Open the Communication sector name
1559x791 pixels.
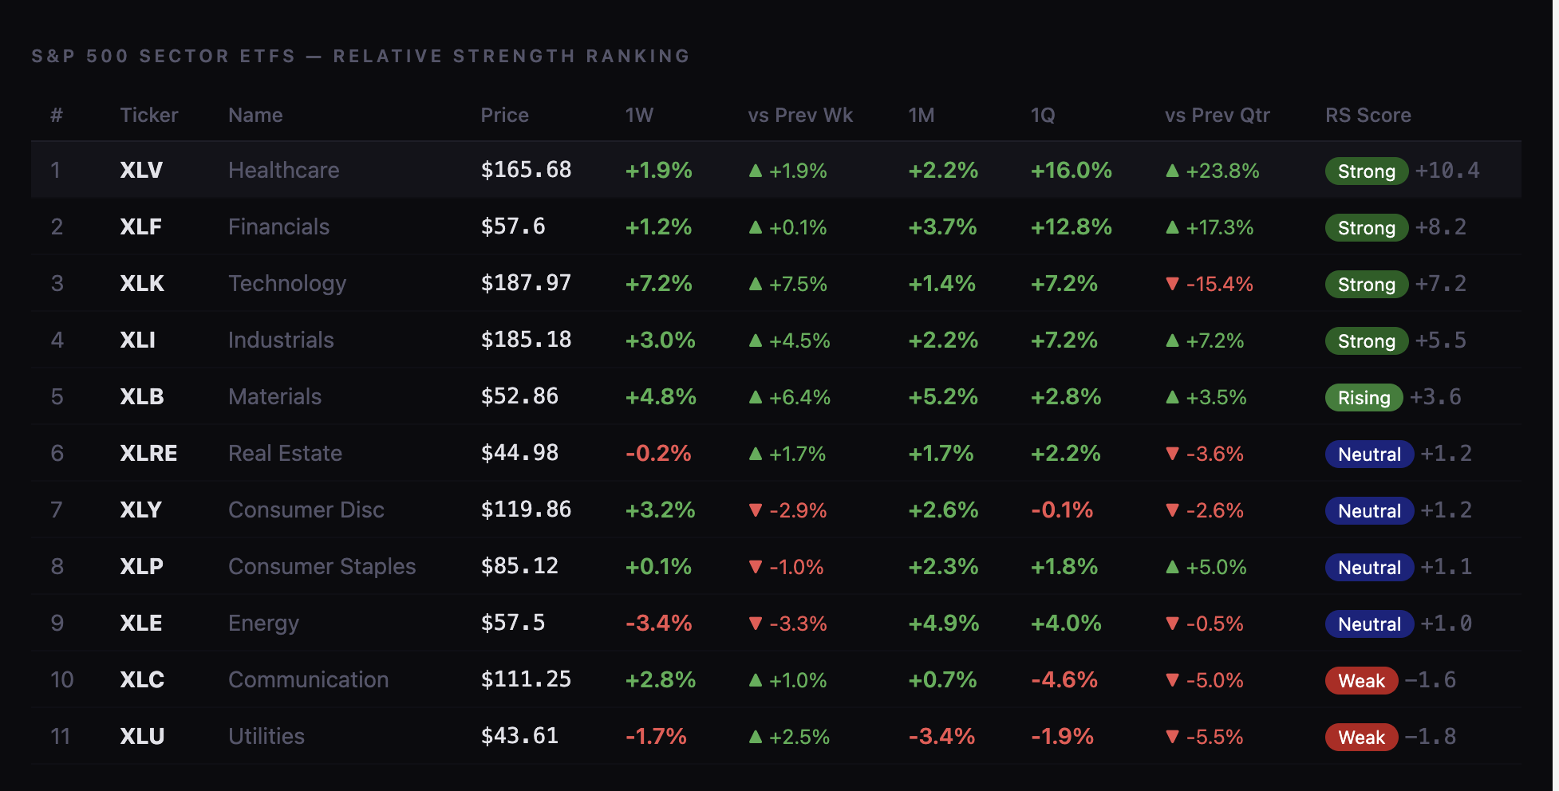309,679
